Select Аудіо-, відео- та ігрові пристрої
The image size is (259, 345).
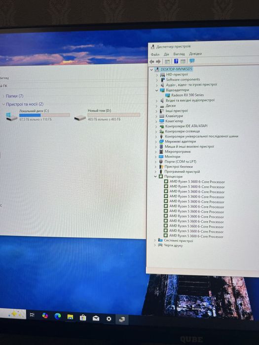pos(191,84)
